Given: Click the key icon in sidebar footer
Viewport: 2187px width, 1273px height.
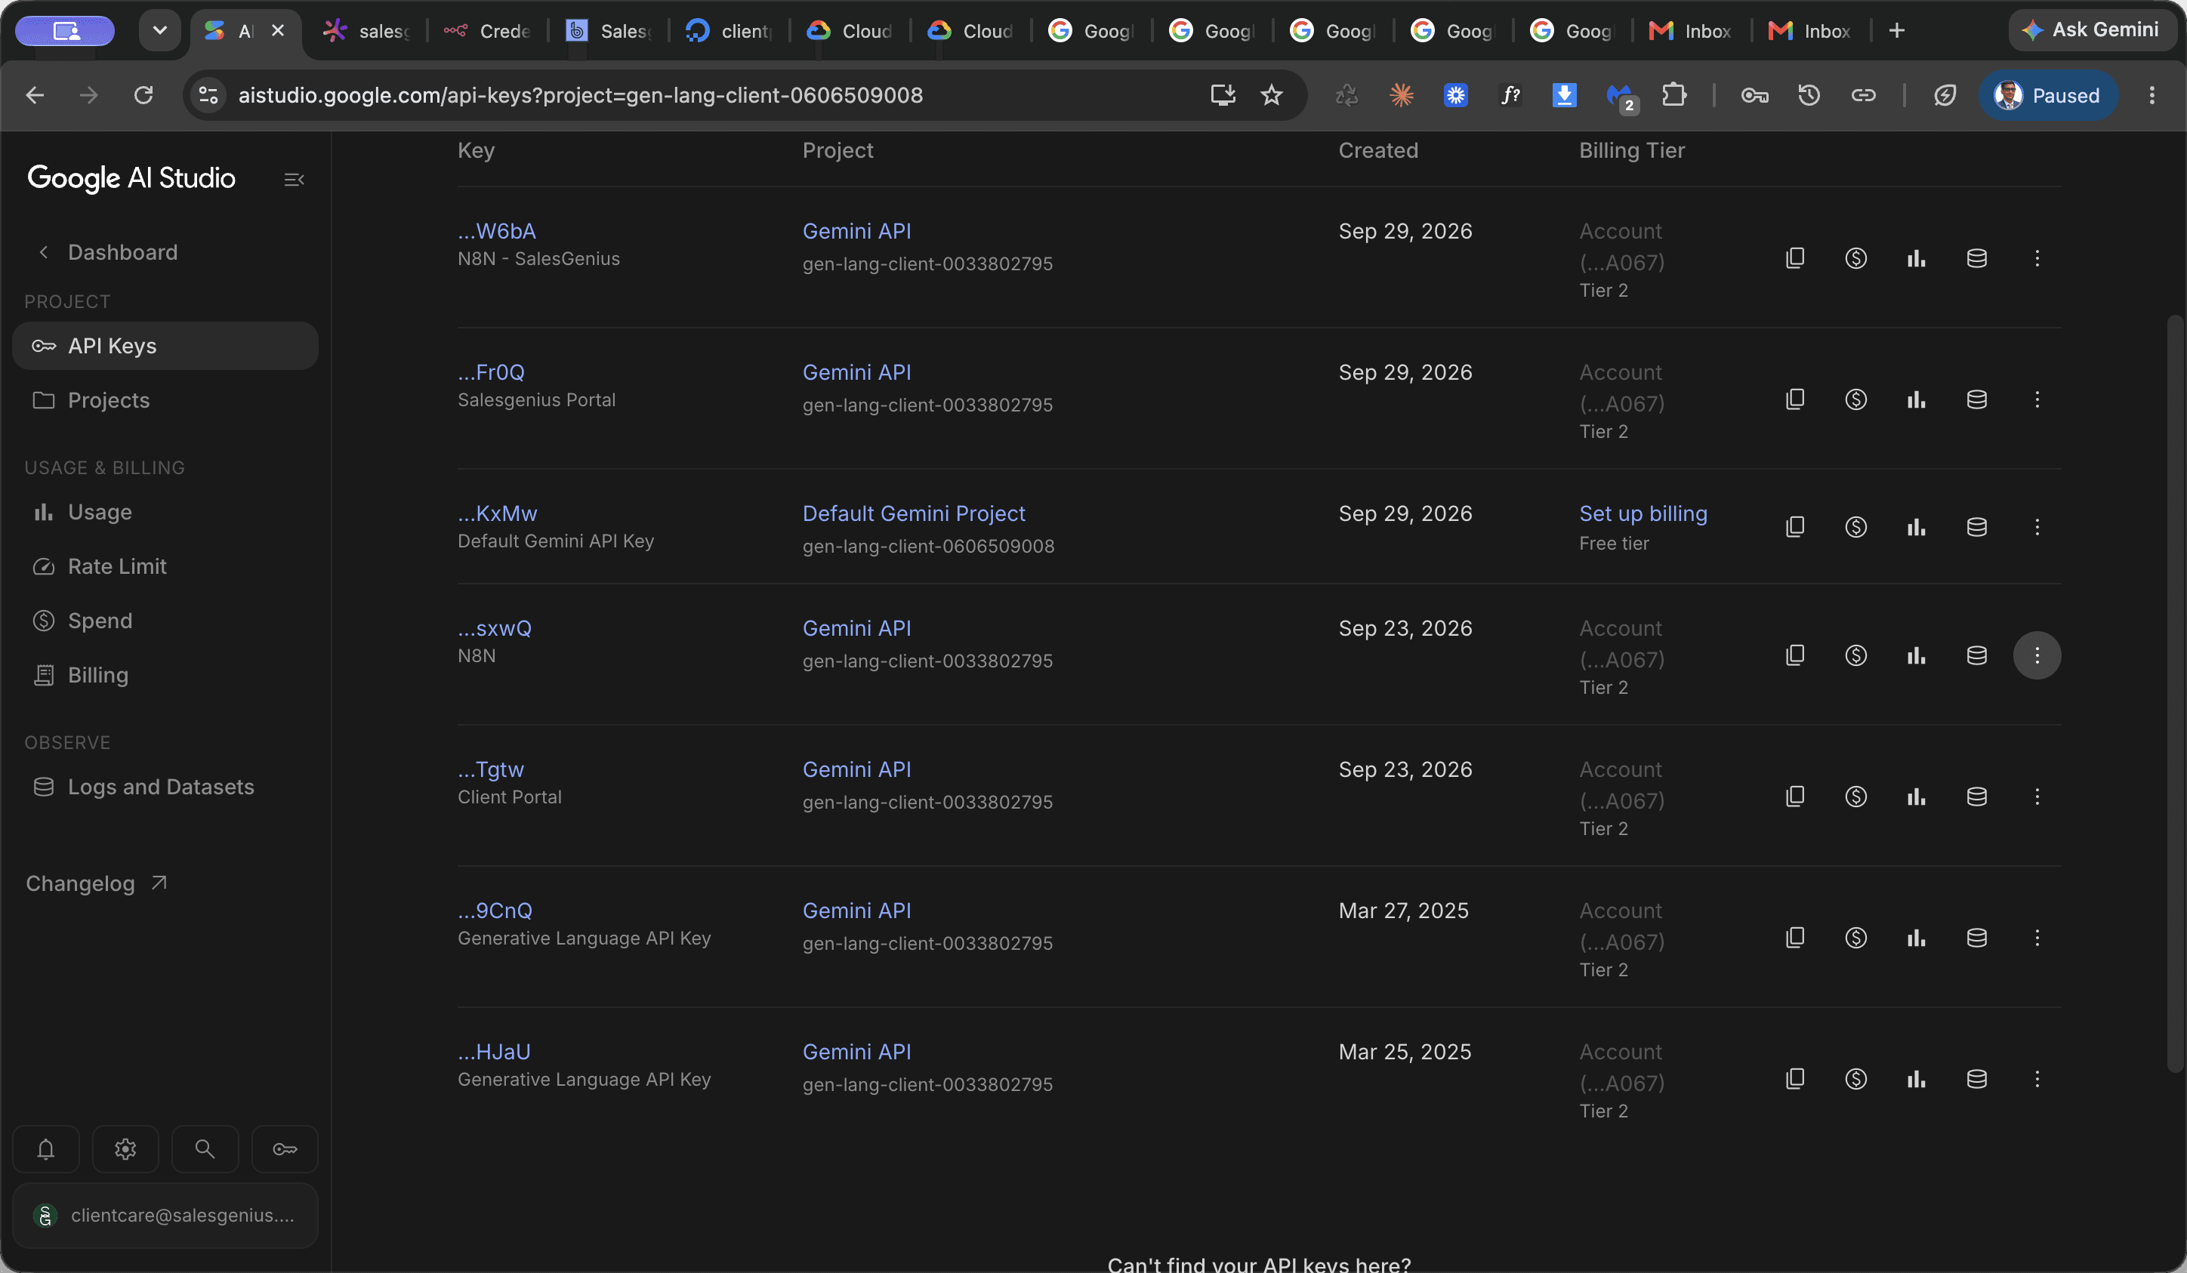Looking at the screenshot, I should tap(285, 1149).
